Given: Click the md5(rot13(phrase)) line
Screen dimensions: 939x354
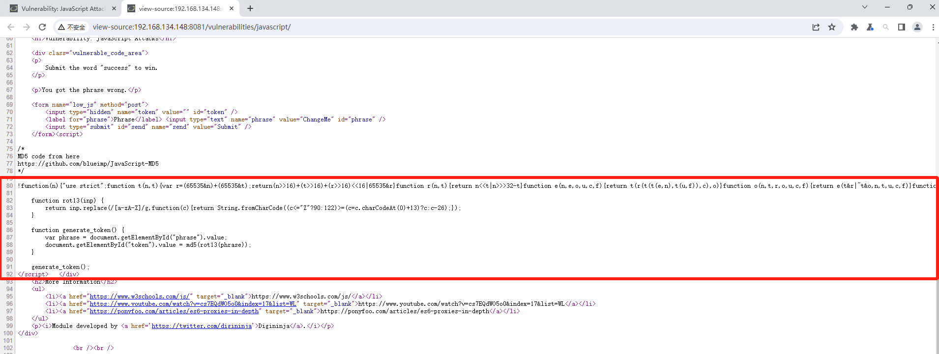Looking at the screenshot, I should [x=148, y=245].
